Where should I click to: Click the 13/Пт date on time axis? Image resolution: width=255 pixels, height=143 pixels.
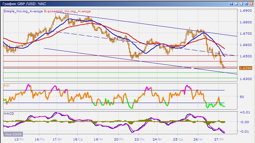click(x=19, y=139)
